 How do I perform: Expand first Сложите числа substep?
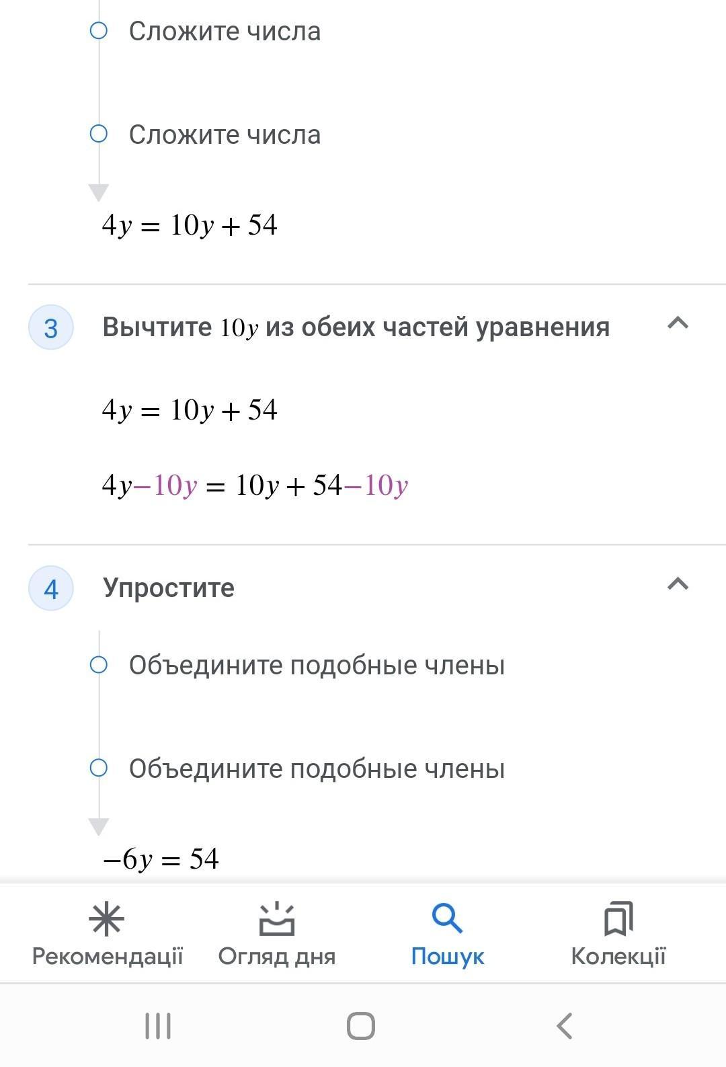pyautogui.click(x=225, y=32)
